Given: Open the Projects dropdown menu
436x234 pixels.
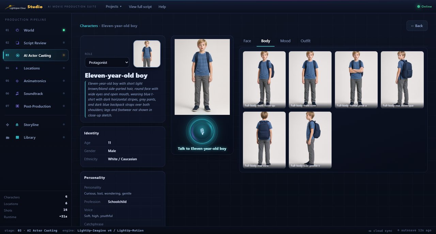Looking at the screenshot, I should coord(113,6).
